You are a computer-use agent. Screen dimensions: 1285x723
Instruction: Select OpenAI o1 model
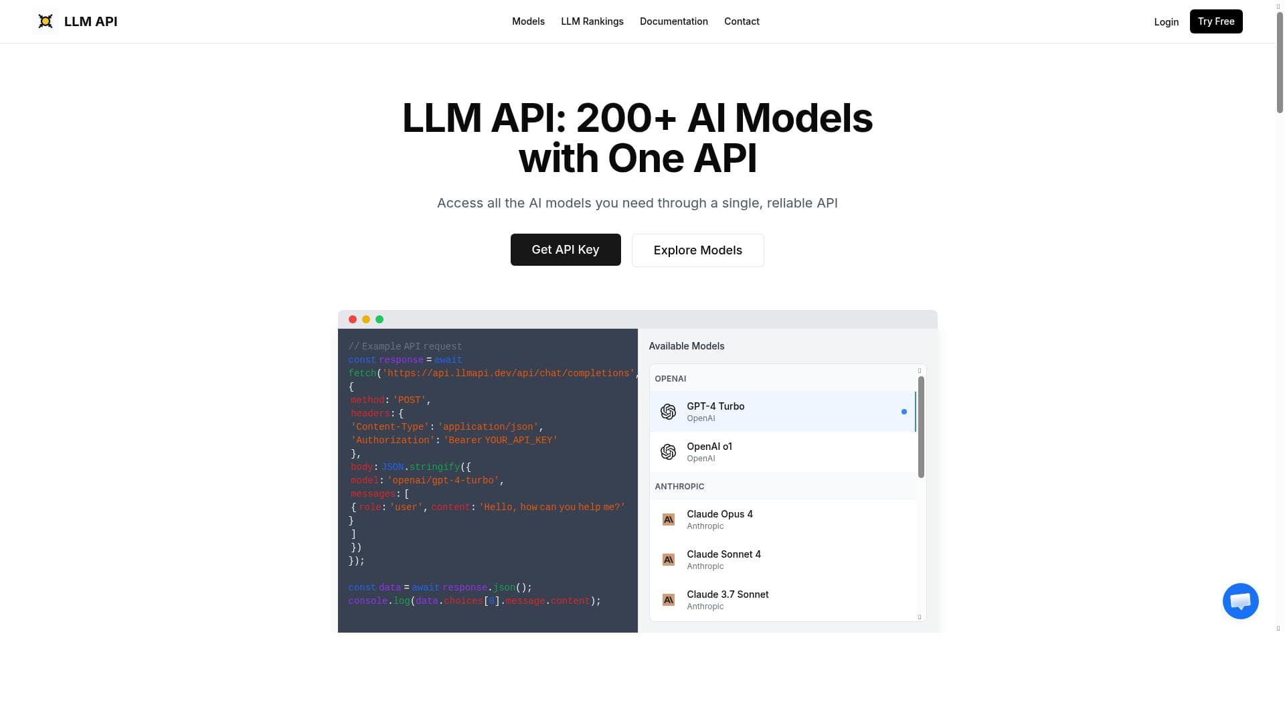[783, 452]
